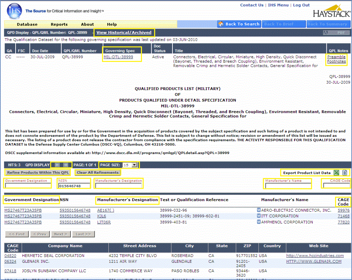The width and height of the screenshot is (352, 280).
Task: Open MS27467T23A35PB in AERO-ELECTRIC row
Action: point(23,210)
